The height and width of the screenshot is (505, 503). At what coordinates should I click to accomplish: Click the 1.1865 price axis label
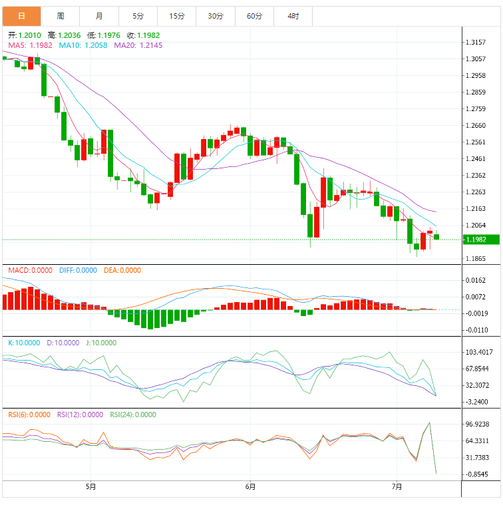[x=476, y=259]
